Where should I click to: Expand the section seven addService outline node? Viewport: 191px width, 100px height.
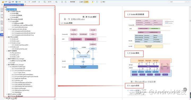coord(7,94)
